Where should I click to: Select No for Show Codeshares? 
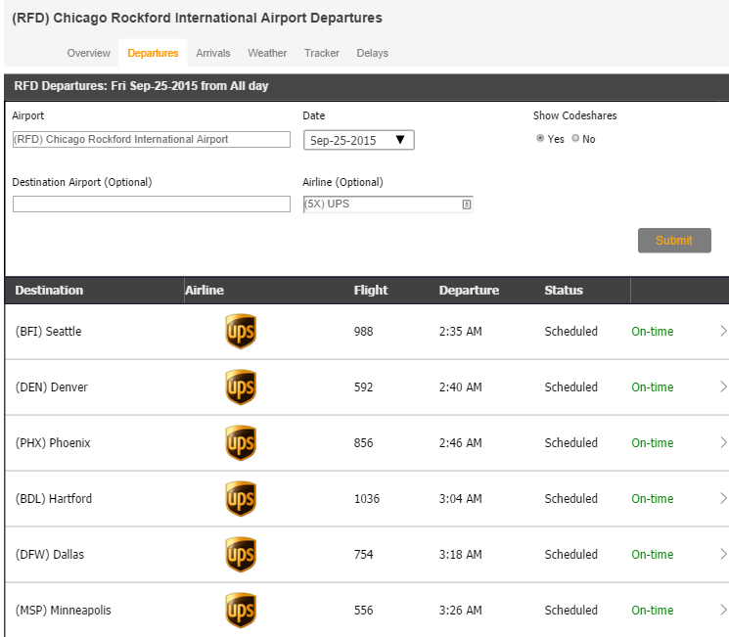coord(575,139)
